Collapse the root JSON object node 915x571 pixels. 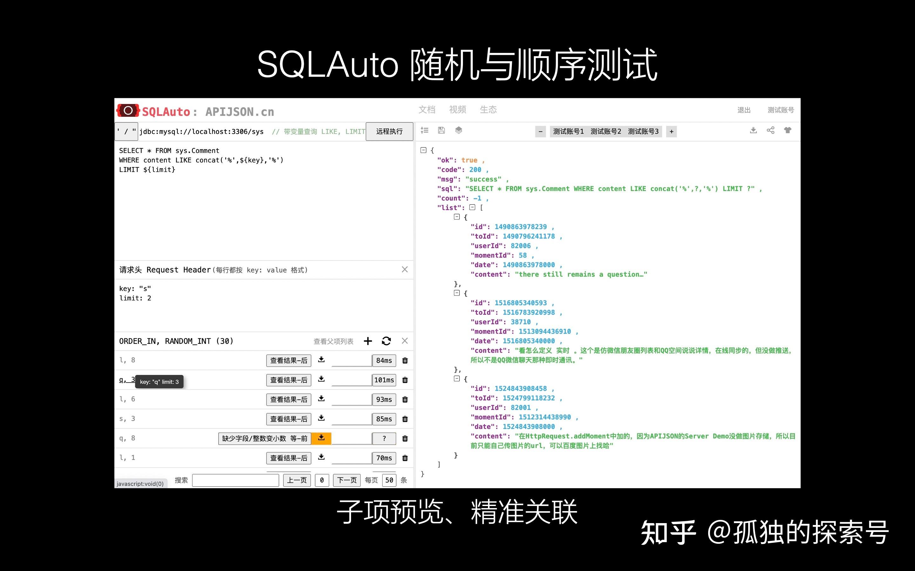[x=424, y=150]
